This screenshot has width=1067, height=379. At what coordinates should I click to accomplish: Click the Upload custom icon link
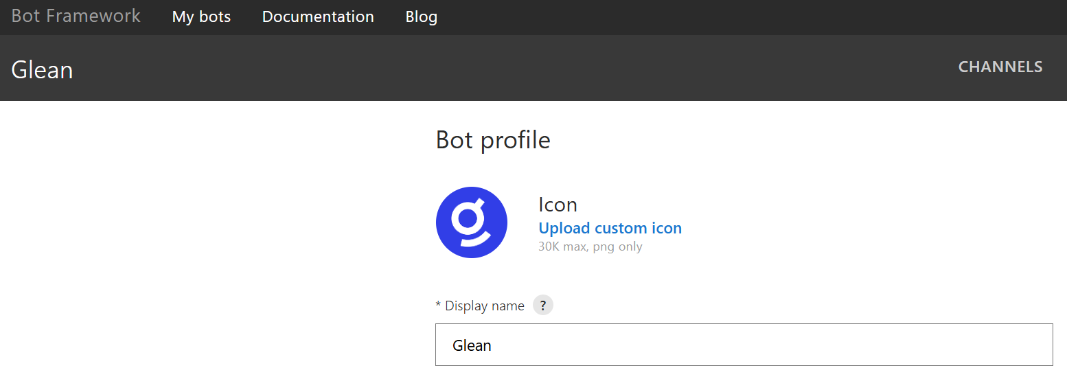(x=610, y=228)
